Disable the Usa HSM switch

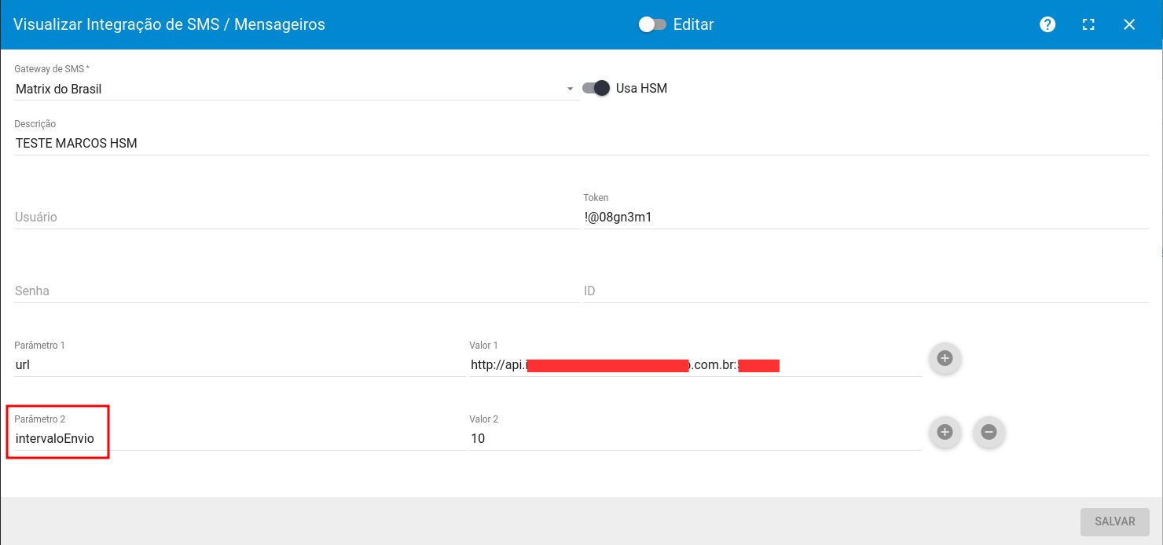(x=596, y=89)
